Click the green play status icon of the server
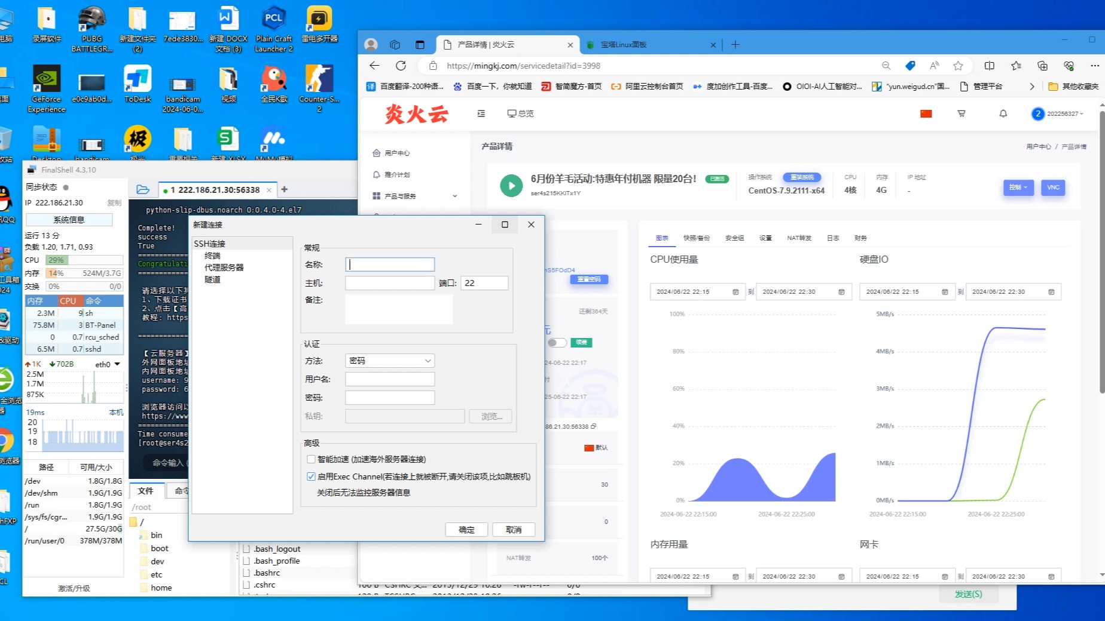This screenshot has width=1105, height=621. click(x=511, y=186)
